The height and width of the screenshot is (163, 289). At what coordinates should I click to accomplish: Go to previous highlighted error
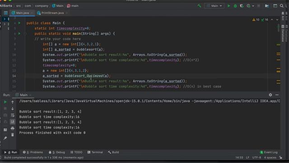click(272, 19)
